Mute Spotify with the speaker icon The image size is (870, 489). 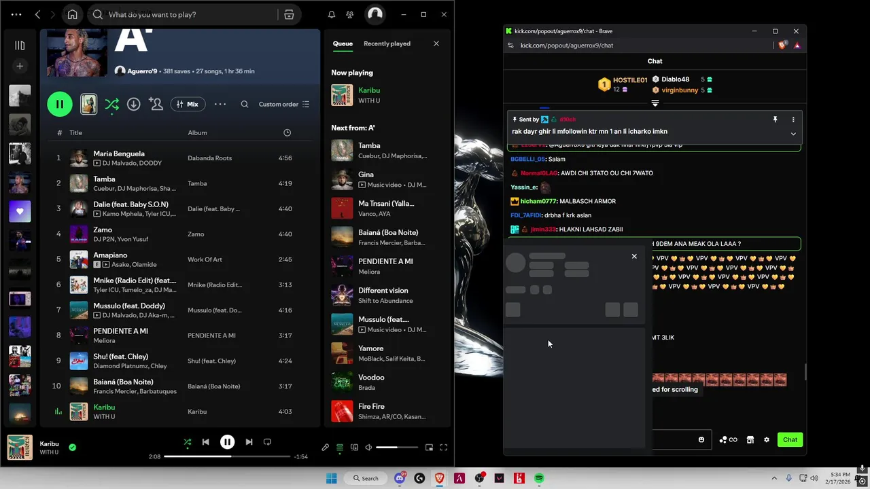[x=368, y=448]
